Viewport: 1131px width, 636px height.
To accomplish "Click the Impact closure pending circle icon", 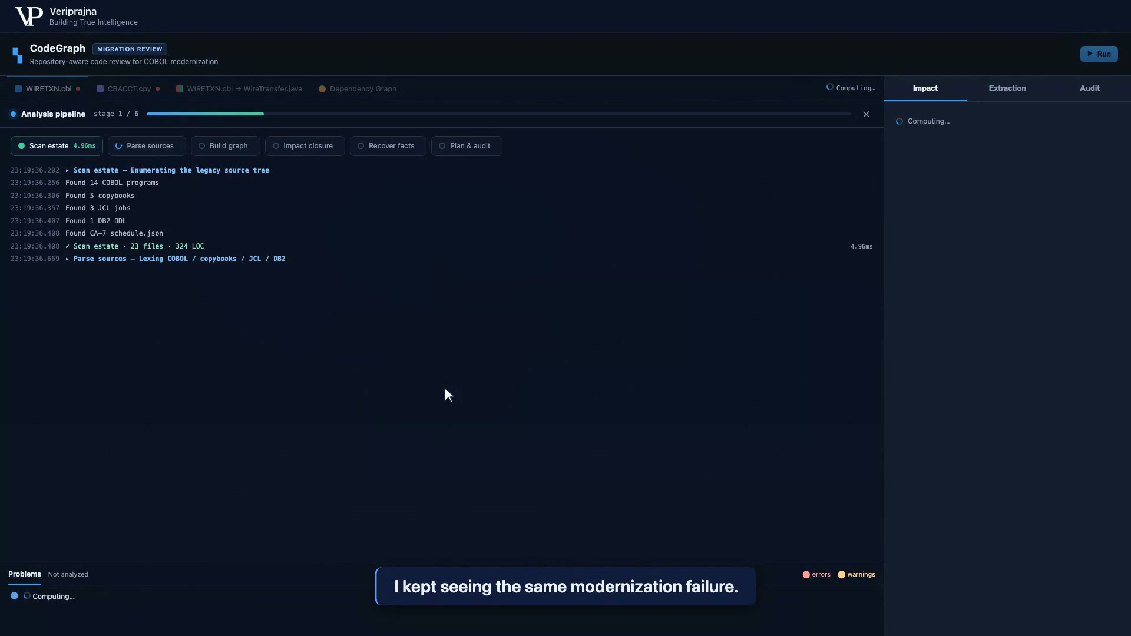I will pyautogui.click(x=276, y=146).
